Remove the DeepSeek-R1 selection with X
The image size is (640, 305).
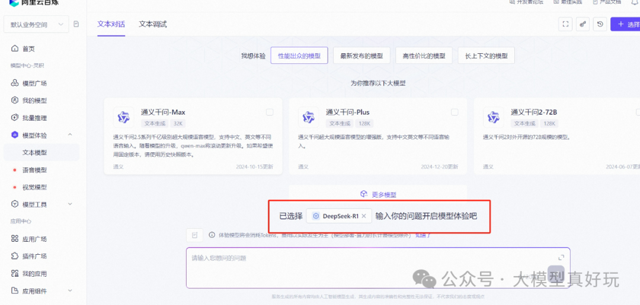coord(364,216)
